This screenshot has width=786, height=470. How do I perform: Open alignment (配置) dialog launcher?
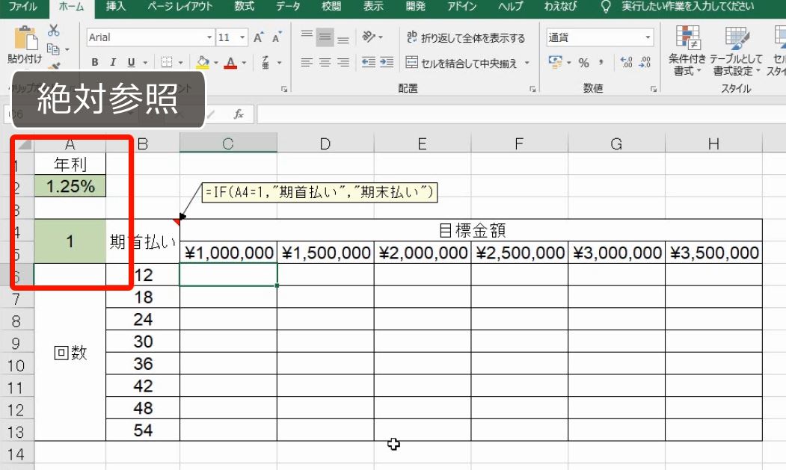(532, 89)
